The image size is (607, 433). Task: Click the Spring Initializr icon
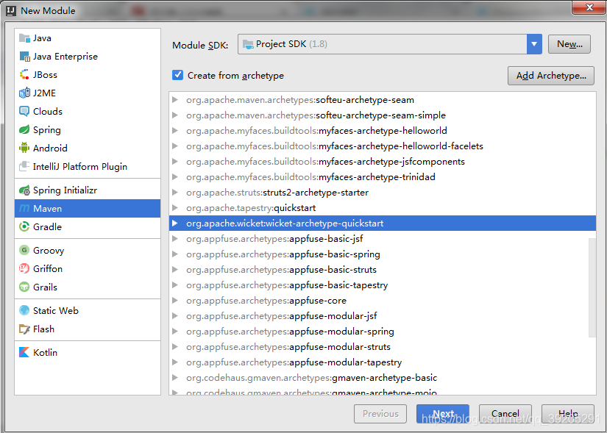pyautogui.click(x=24, y=190)
